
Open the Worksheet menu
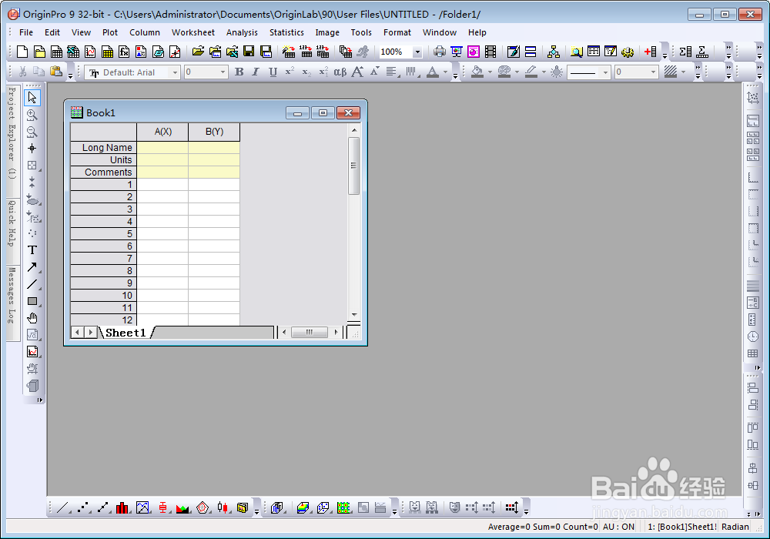193,32
